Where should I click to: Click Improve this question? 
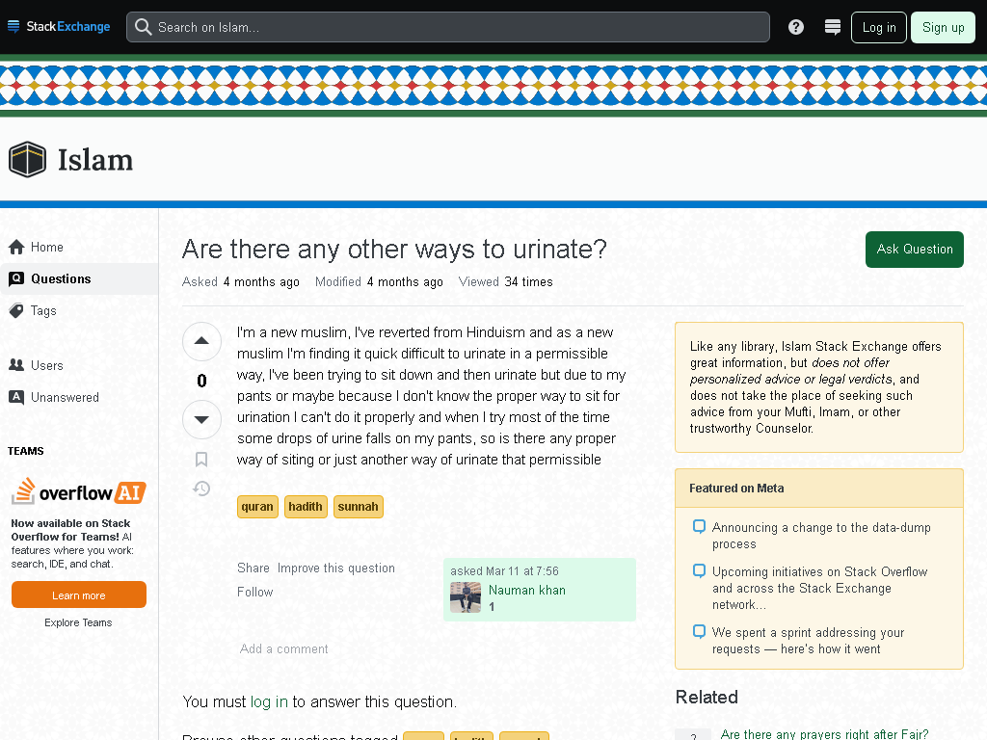point(336,568)
